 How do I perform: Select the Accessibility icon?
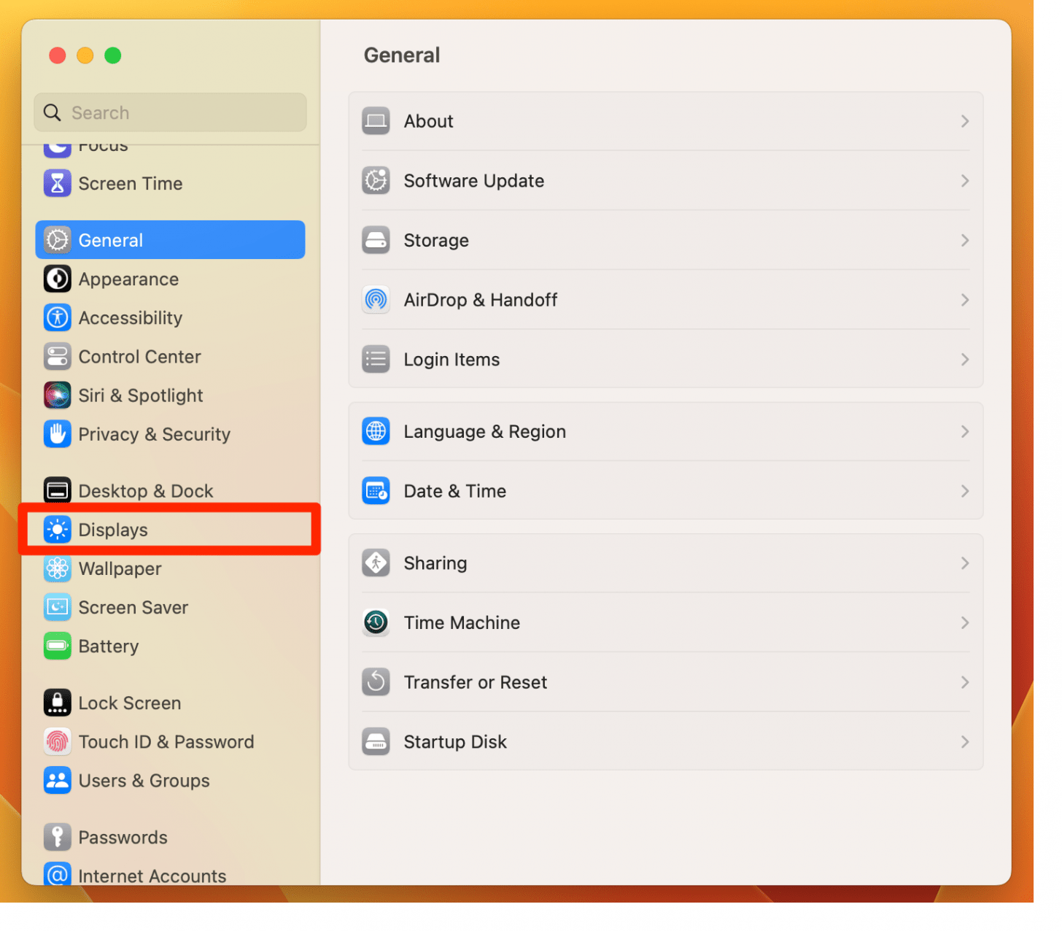[57, 317]
